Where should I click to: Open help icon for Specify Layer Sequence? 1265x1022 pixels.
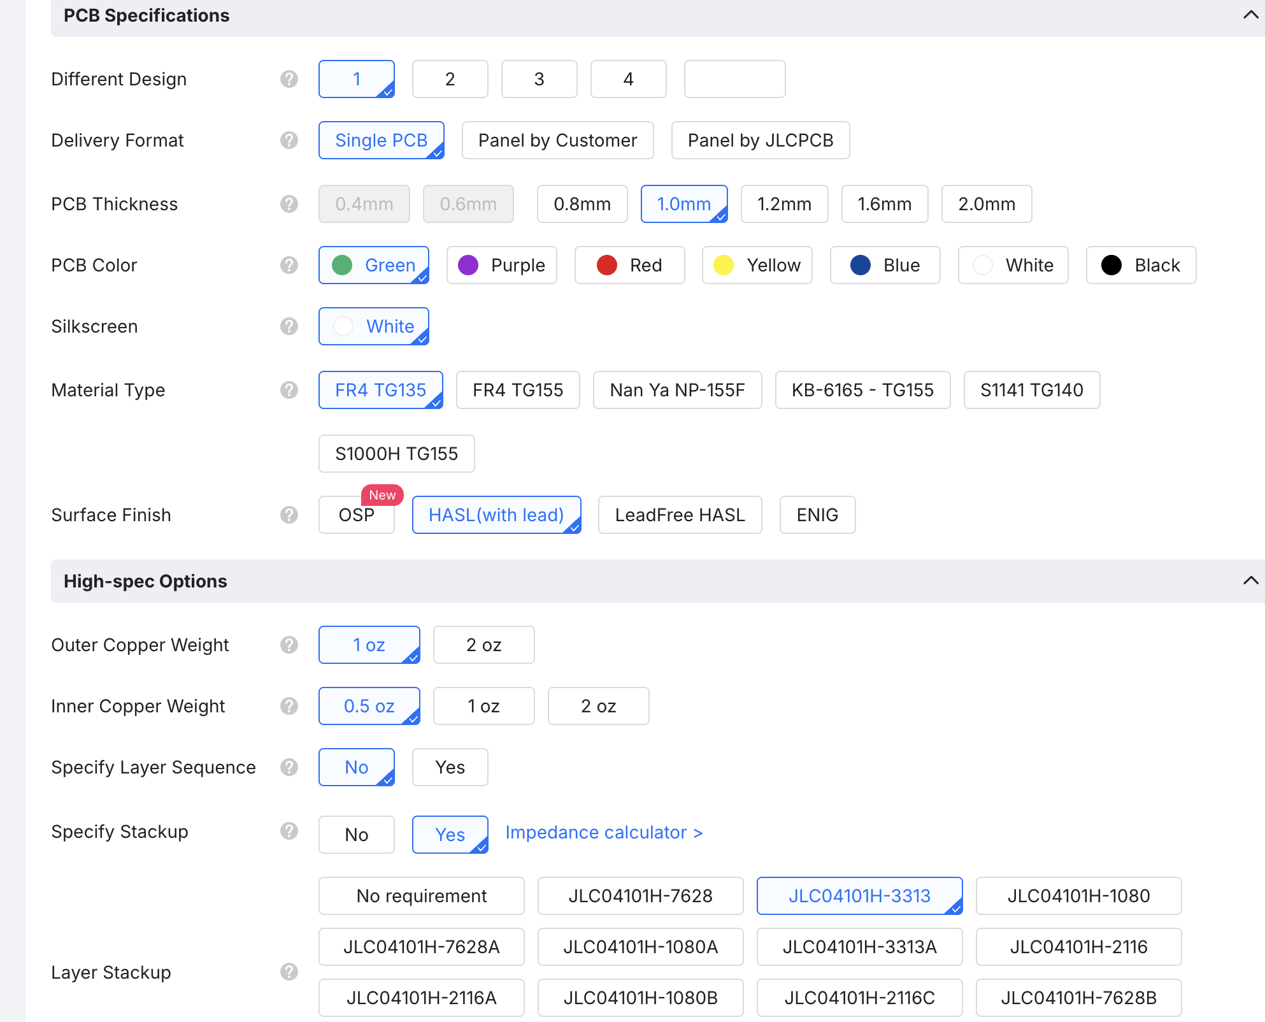289,767
